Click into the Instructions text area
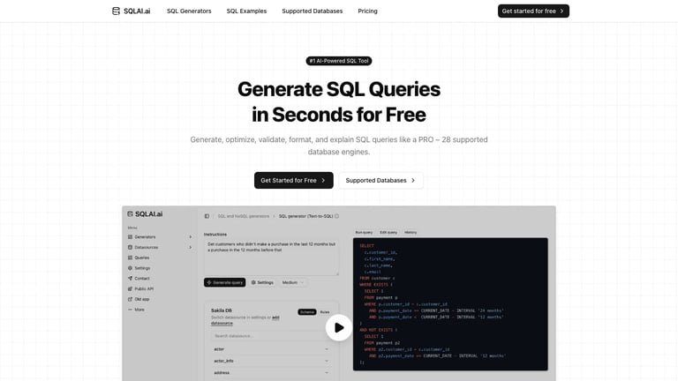The image size is (678, 381). tap(271, 258)
